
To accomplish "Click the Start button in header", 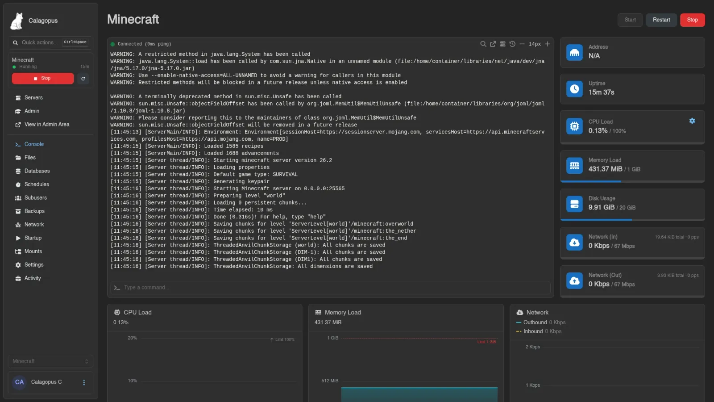I will point(630,20).
